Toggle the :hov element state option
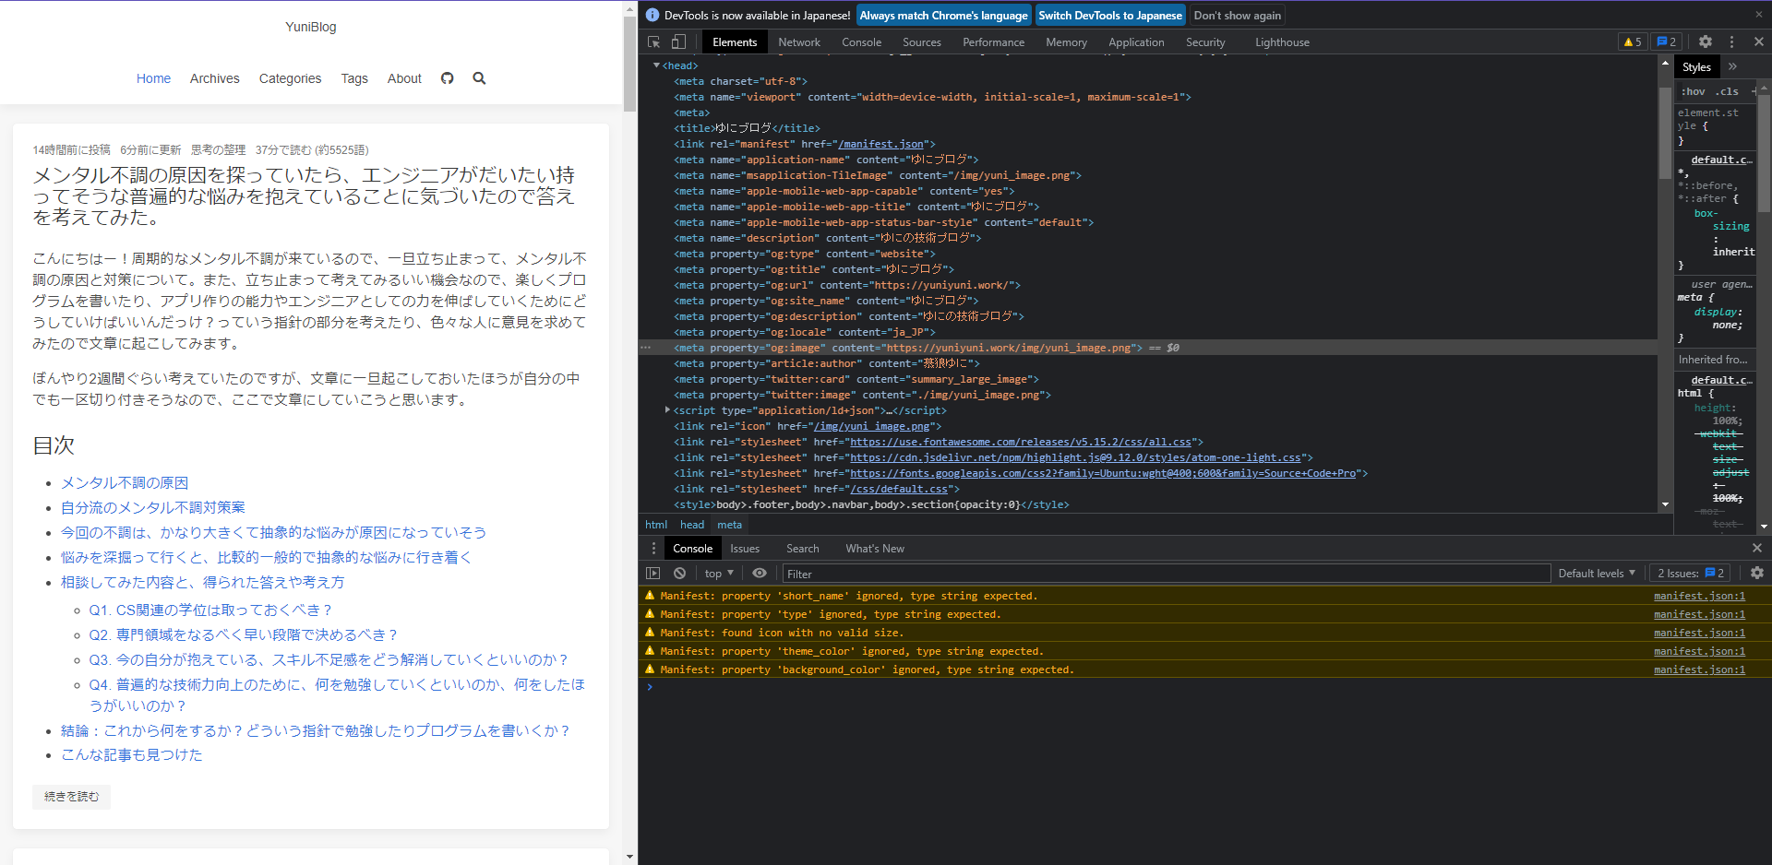 point(1693,91)
